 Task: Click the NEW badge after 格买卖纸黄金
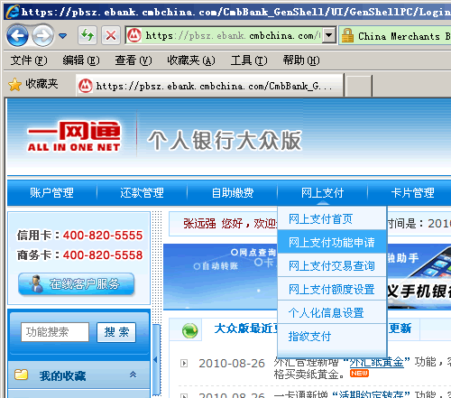tap(359, 374)
